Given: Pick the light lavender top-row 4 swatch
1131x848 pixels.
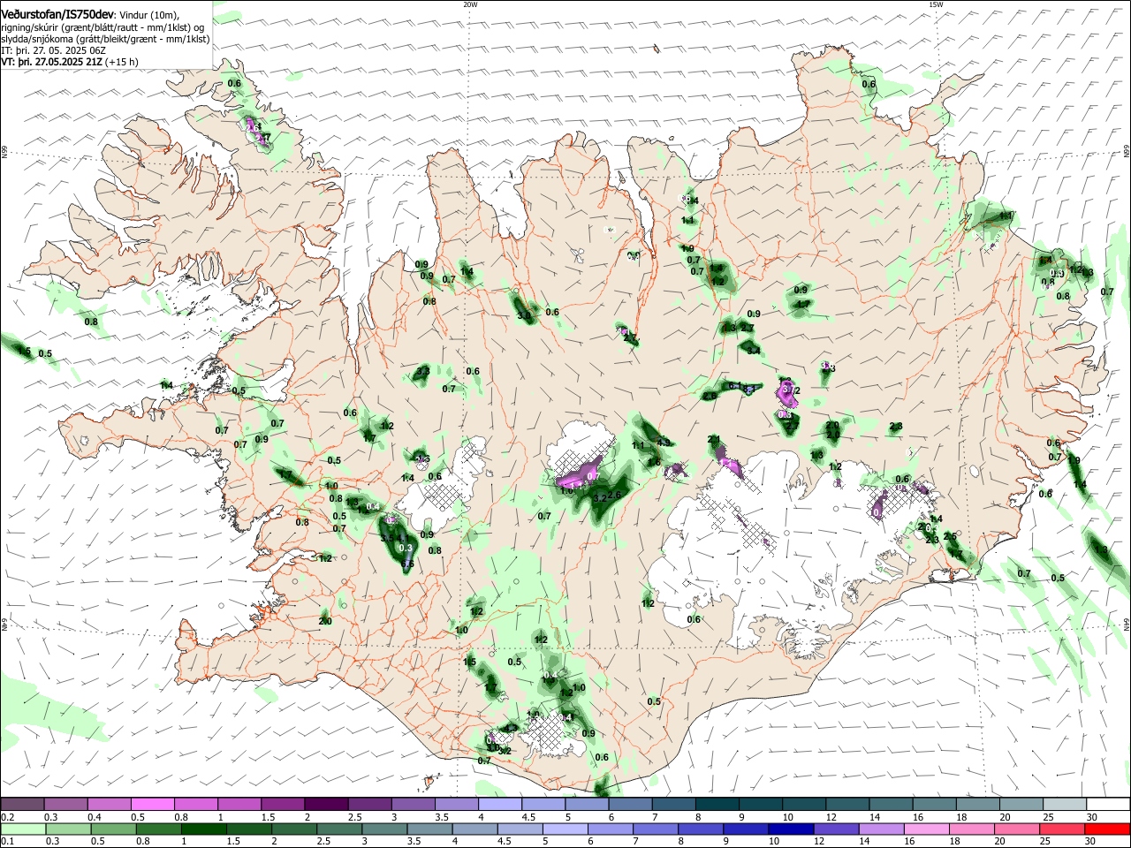Looking at the screenshot, I should coord(500,803).
